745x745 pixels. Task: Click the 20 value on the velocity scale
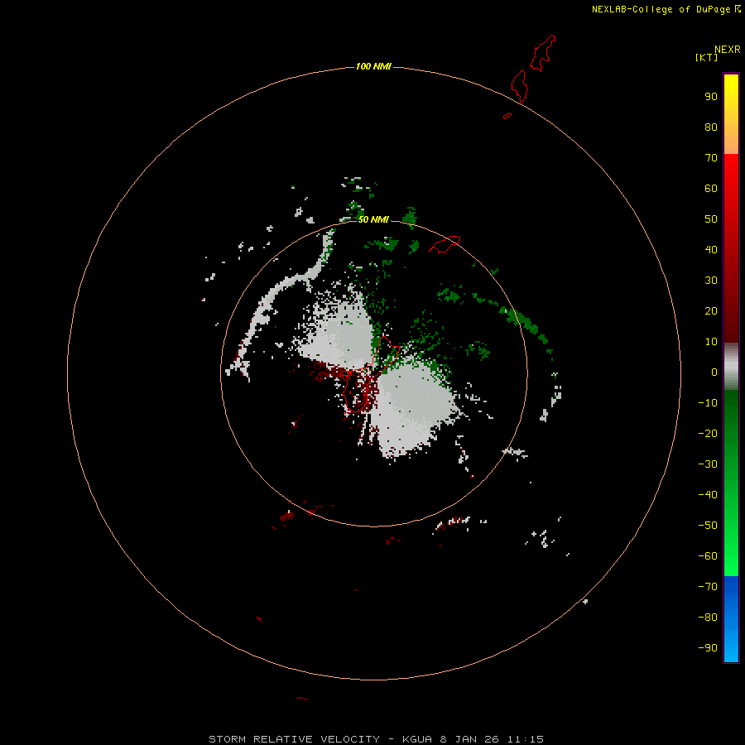[711, 311]
